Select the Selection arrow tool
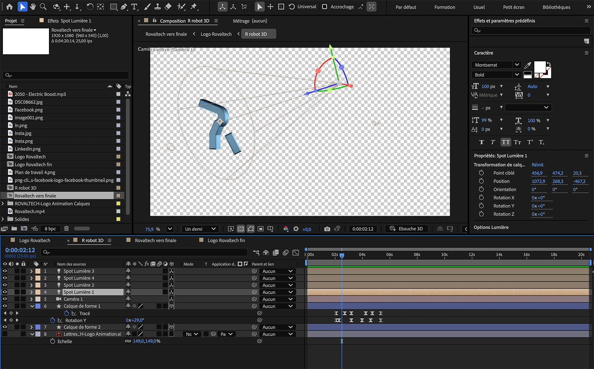594x369 pixels. 23,7
